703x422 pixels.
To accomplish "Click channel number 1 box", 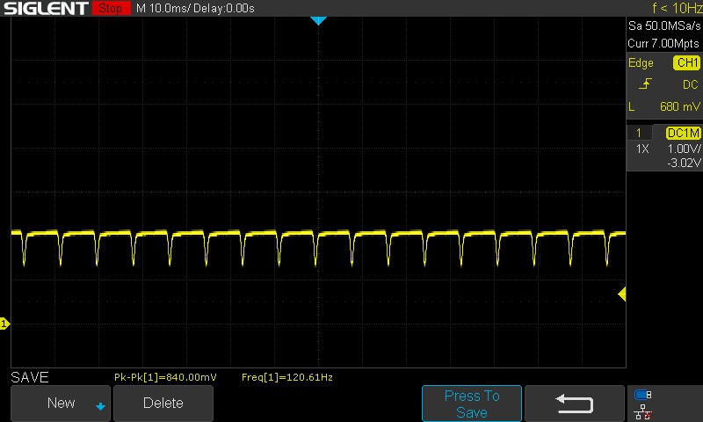I will tap(639, 133).
